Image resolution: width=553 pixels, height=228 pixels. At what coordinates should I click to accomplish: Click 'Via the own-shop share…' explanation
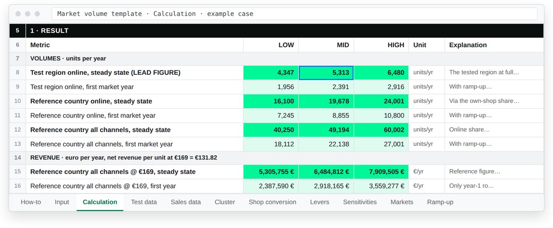point(494,101)
